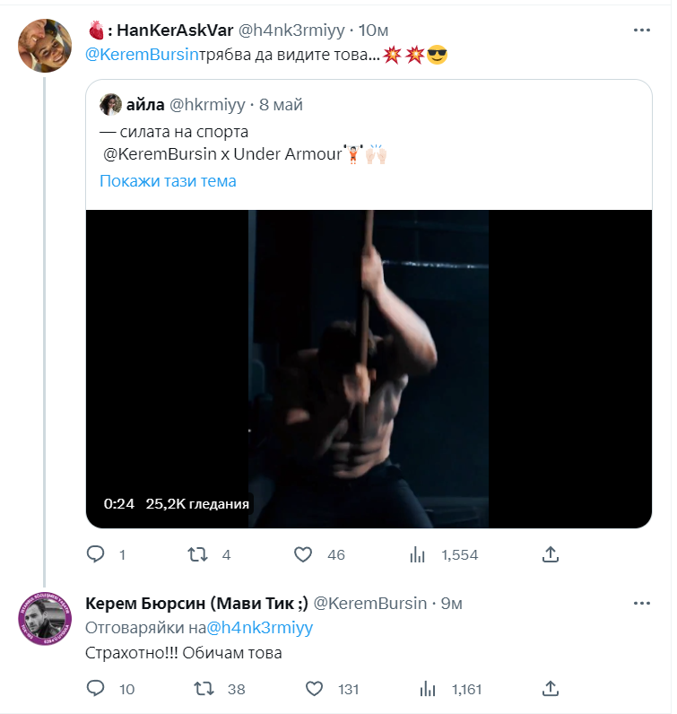Share HanKerAskVar's tweet

tap(551, 555)
